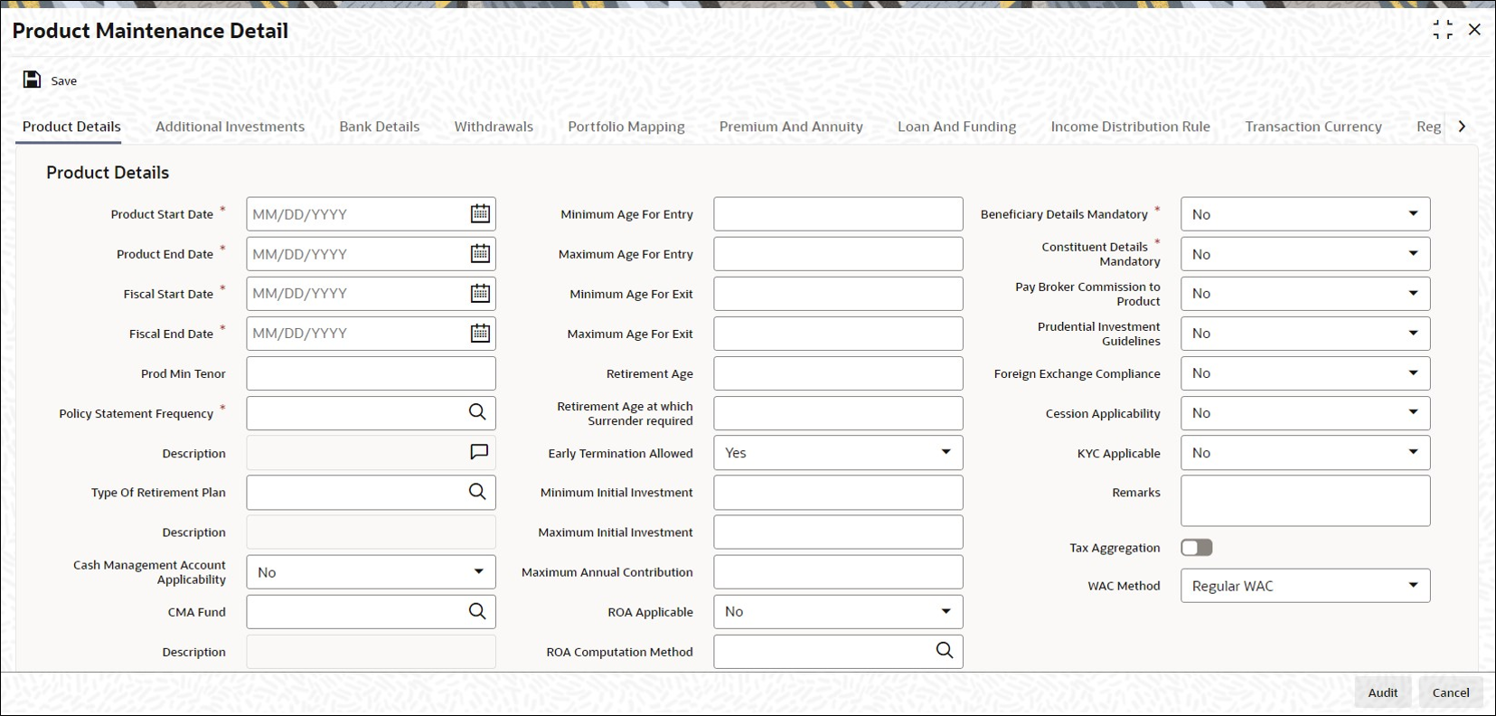Switch to the Premium And Annuity tab
Viewport: 1496px width, 716px height.
click(x=791, y=127)
